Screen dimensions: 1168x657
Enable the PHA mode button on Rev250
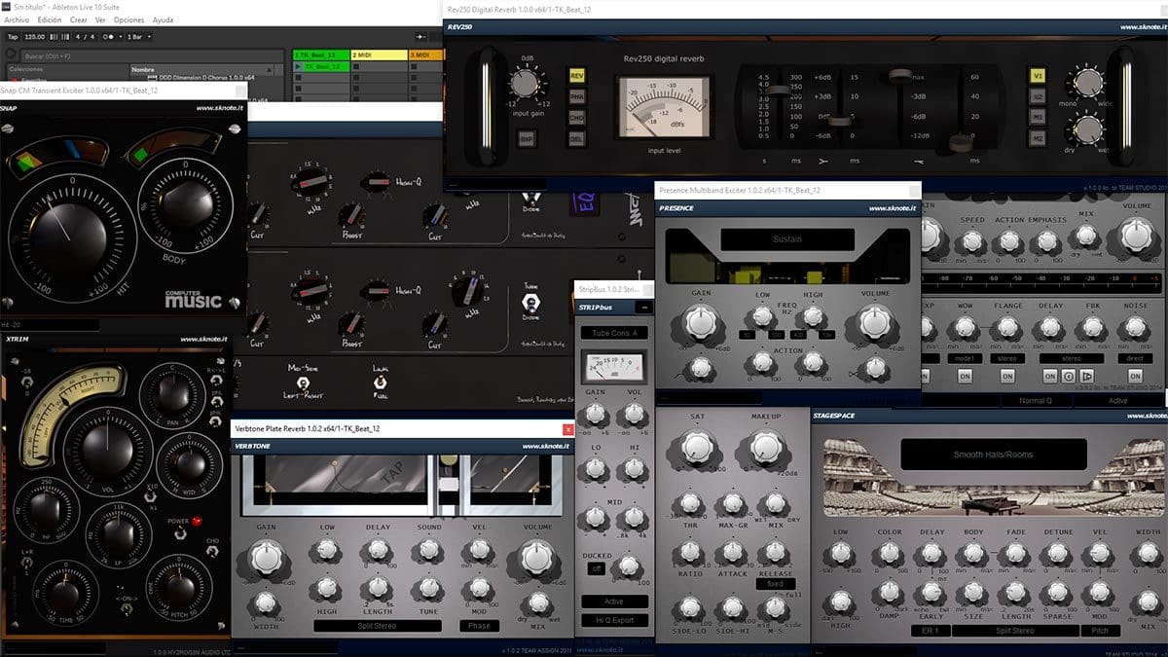point(577,96)
